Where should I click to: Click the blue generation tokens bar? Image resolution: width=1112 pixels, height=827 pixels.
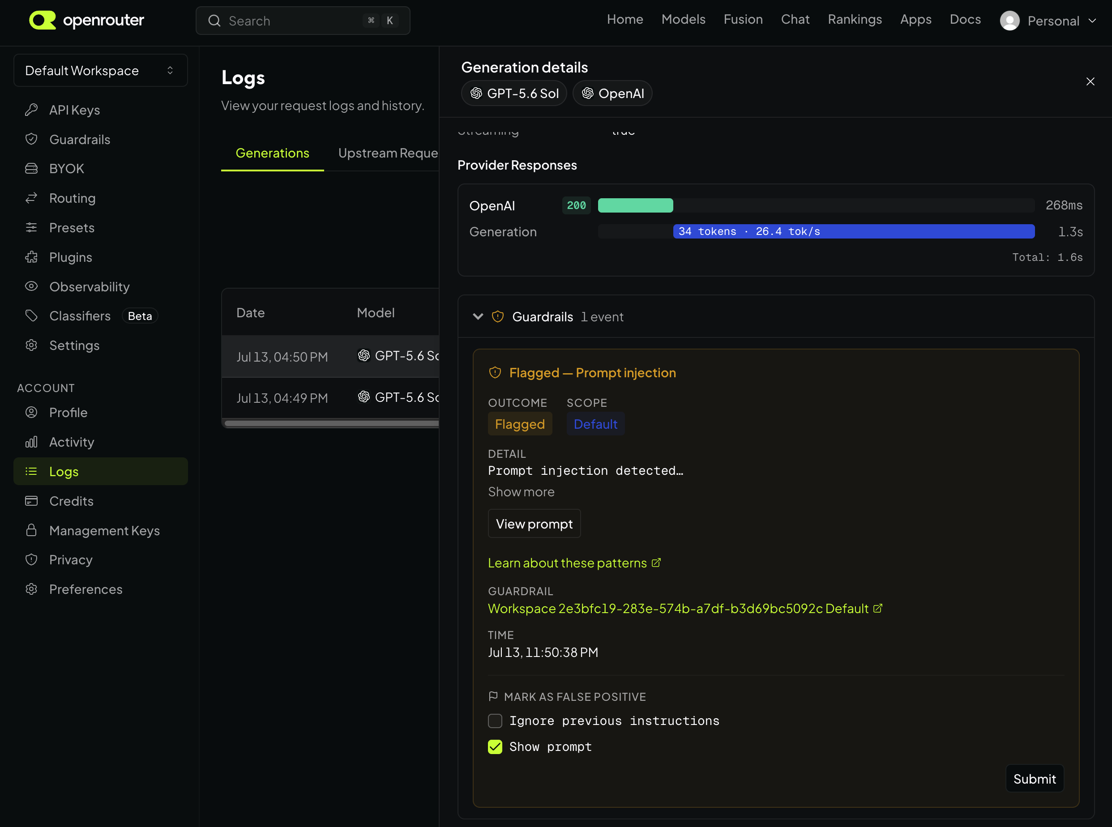tap(854, 231)
